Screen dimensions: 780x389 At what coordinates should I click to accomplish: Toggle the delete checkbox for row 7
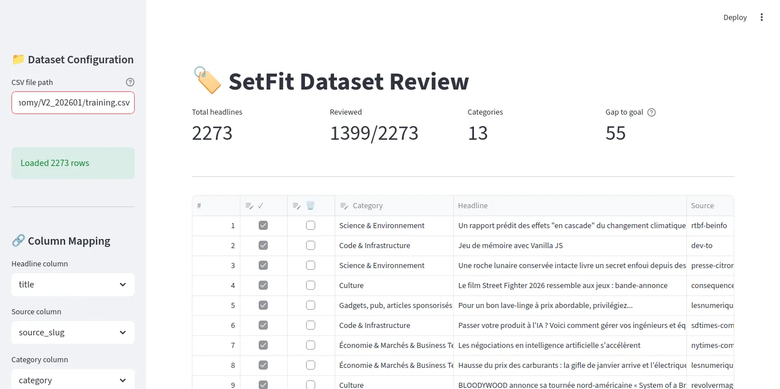coord(311,345)
